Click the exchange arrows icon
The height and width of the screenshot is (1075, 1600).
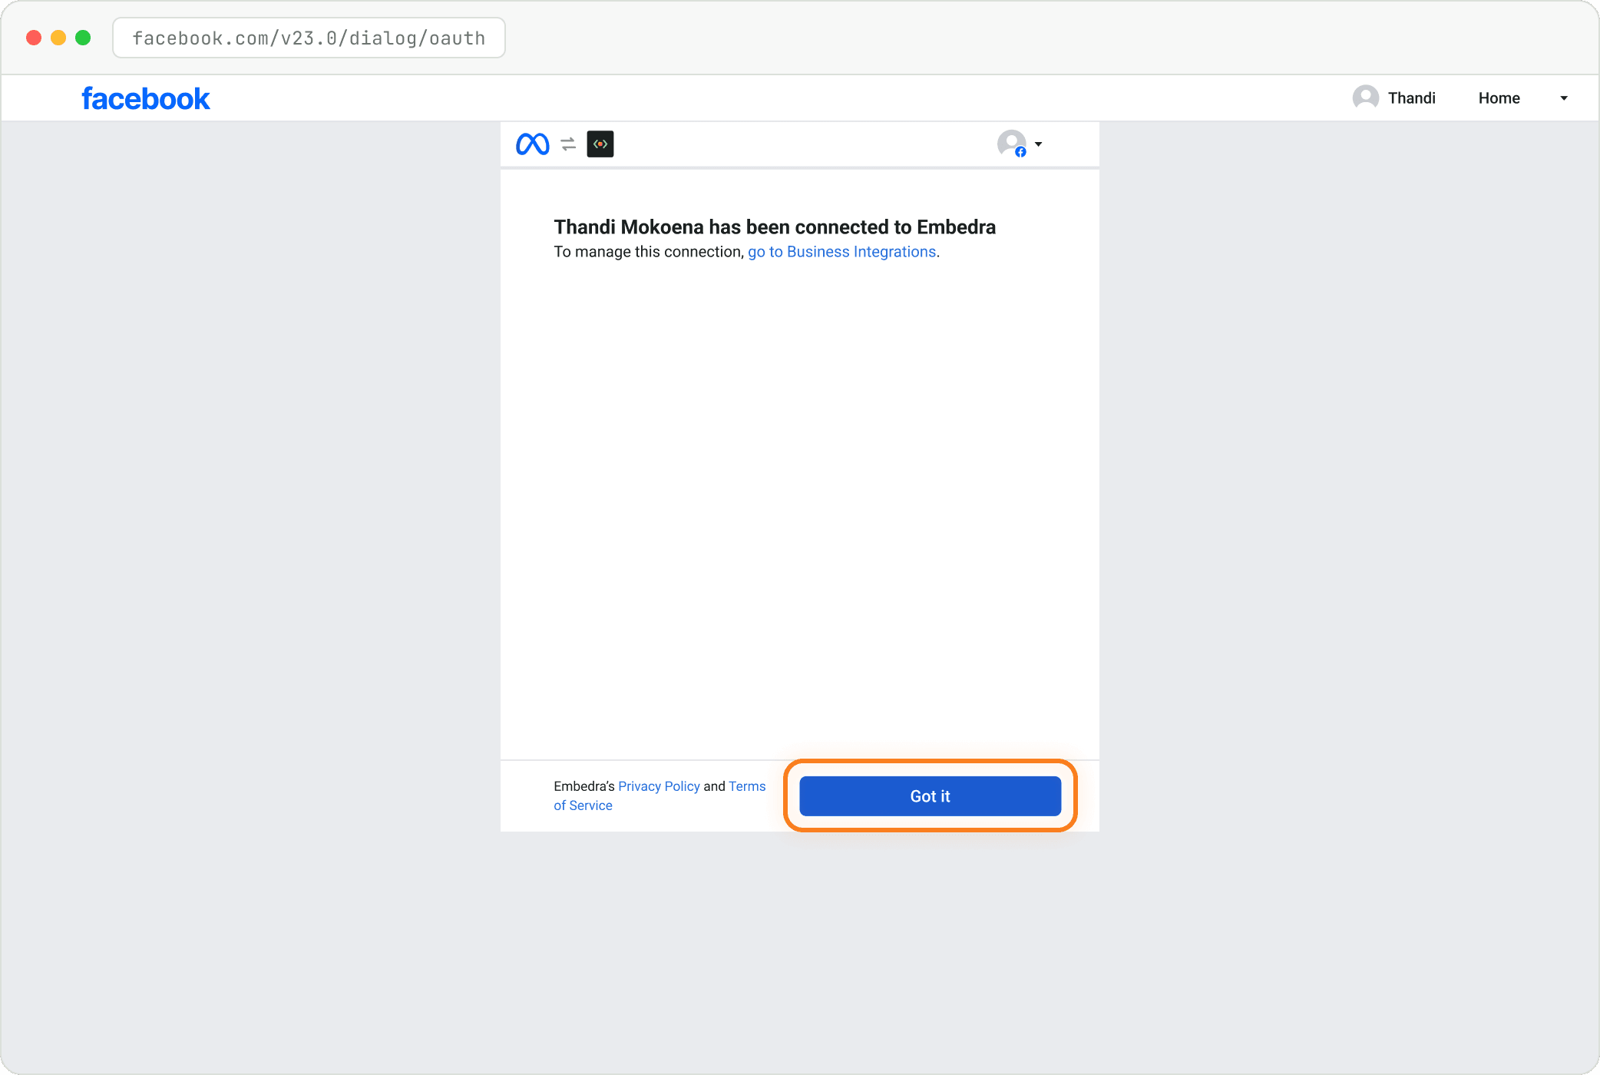point(568,144)
